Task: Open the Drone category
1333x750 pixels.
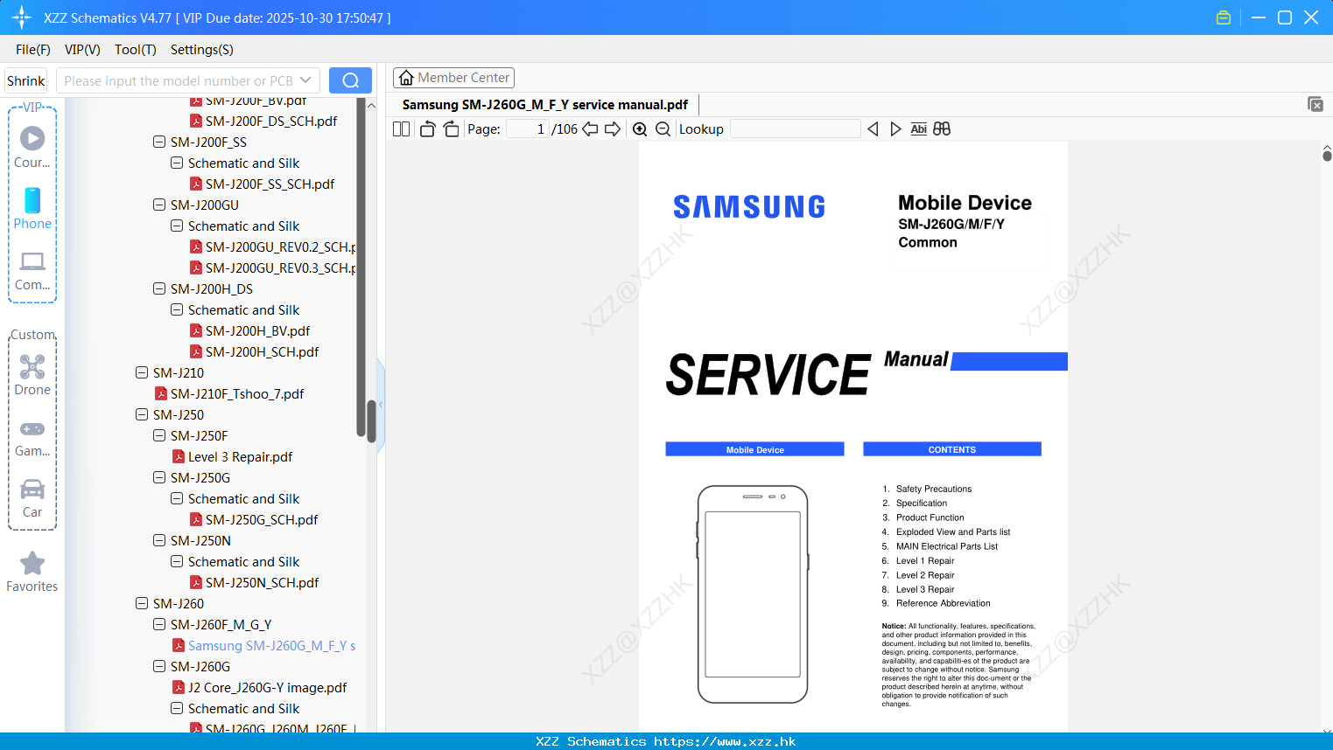Action: click(x=32, y=375)
